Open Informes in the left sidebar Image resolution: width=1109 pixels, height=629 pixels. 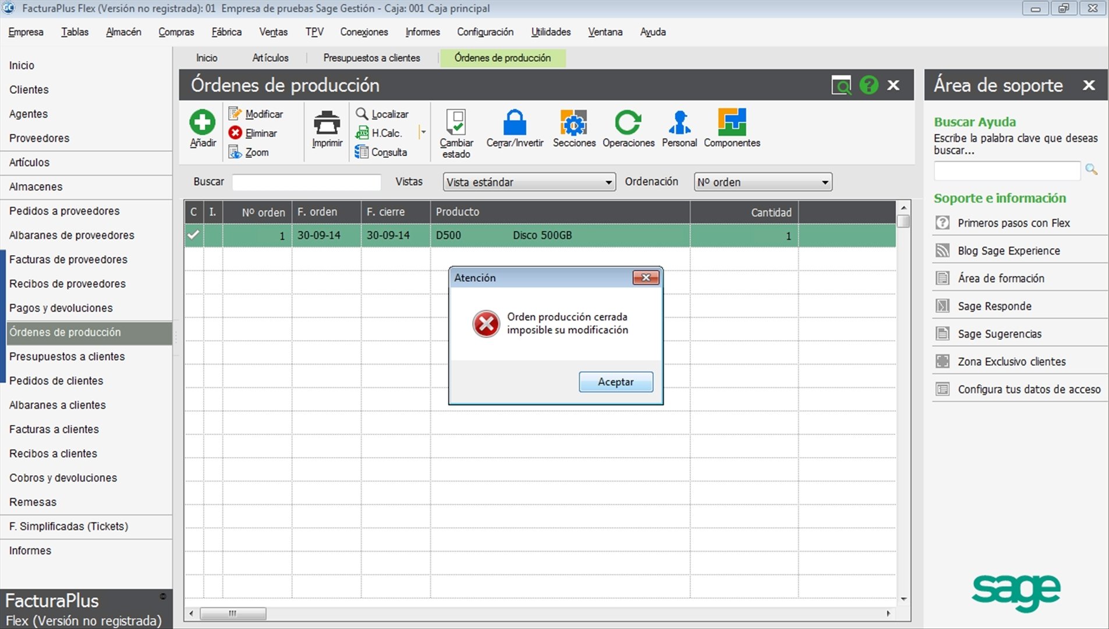tap(86, 550)
